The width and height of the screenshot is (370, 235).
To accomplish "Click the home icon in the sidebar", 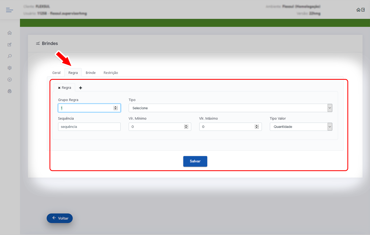I will (10, 33).
